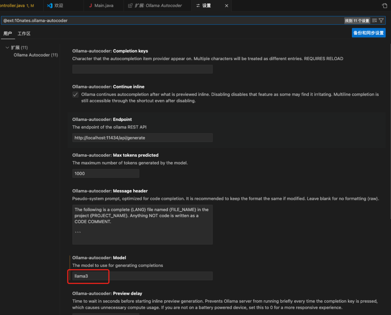Screen dimensions: 391x315
Task: Click the 备份和同步设置 button
Action: click(369, 33)
